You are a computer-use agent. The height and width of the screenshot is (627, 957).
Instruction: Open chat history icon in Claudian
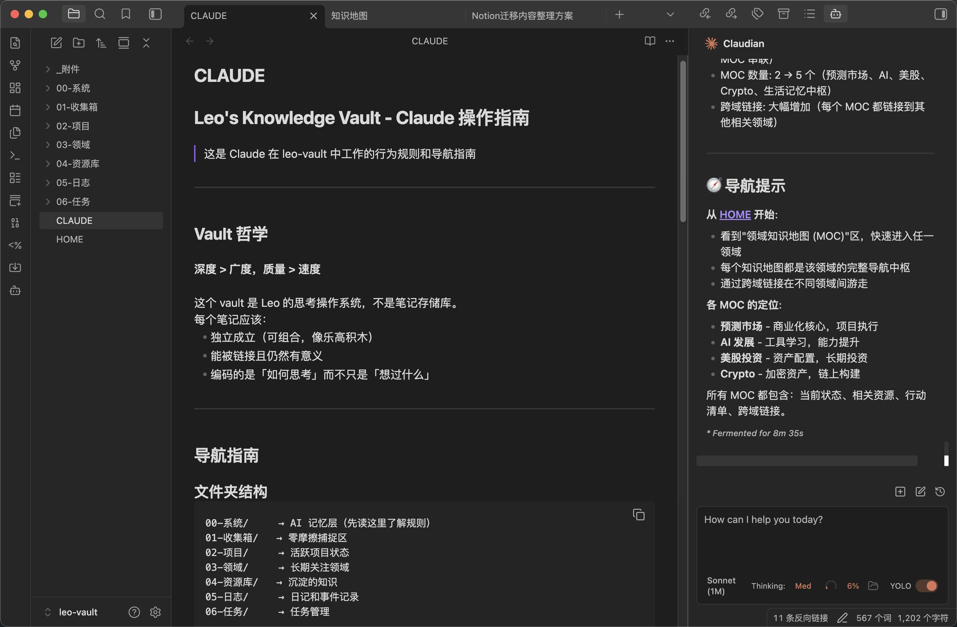click(x=940, y=492)
